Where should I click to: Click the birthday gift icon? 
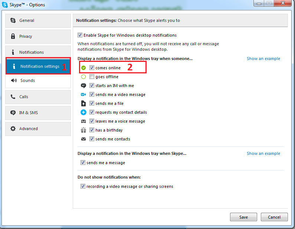83,130
